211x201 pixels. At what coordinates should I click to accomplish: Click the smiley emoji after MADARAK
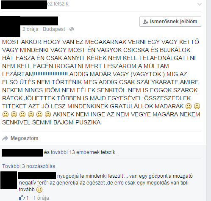click(x=189, y=106)
